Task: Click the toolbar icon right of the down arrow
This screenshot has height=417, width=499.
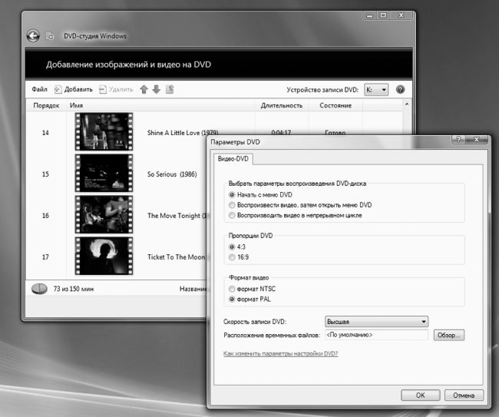Action: point(170,89)
